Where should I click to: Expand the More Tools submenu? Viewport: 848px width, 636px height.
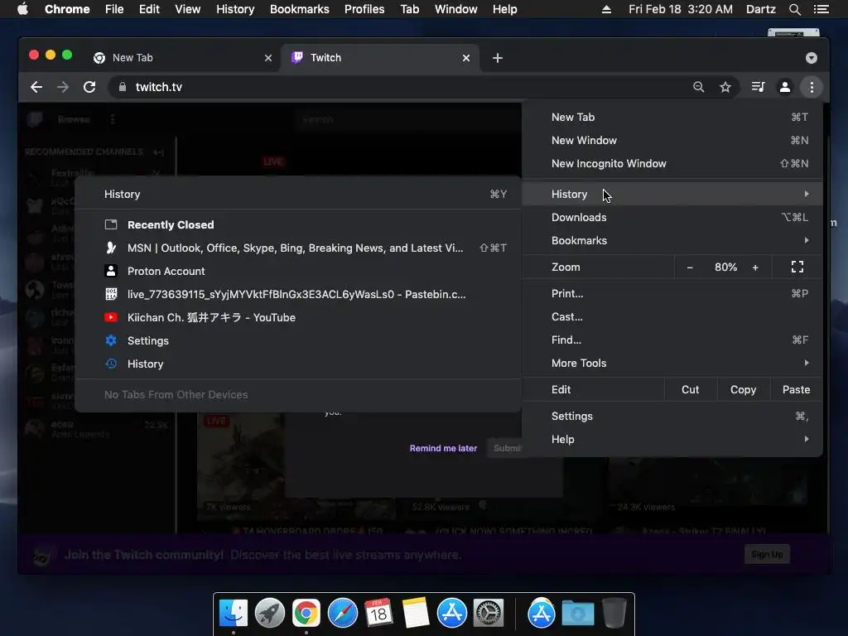point(672,364)
